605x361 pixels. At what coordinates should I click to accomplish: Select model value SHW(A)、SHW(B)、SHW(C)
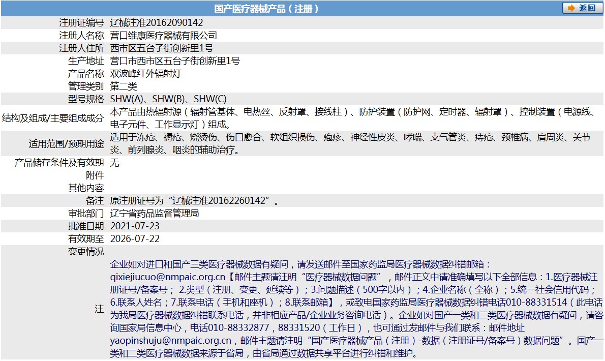(168, 99)
